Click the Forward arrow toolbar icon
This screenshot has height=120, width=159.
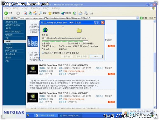click(x=18, y=13)
